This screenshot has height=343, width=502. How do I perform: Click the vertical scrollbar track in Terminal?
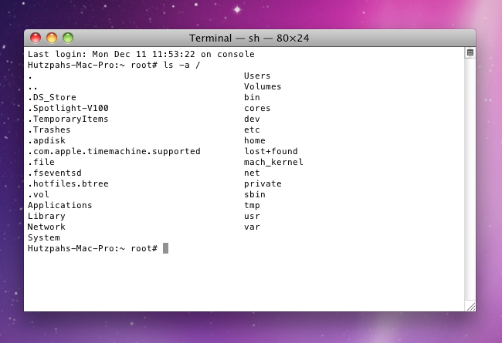[470, 177]
